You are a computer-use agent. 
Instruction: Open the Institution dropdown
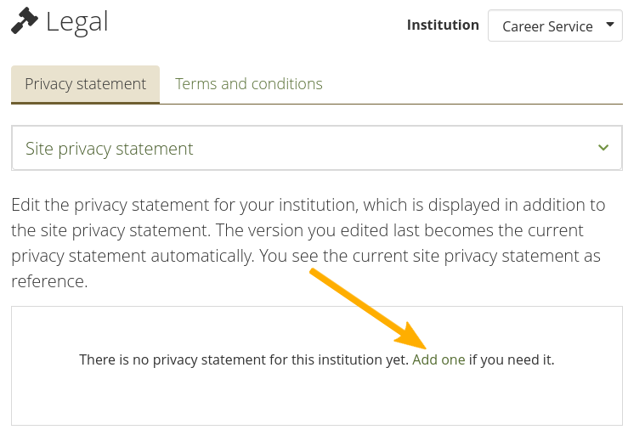(555, 26)
